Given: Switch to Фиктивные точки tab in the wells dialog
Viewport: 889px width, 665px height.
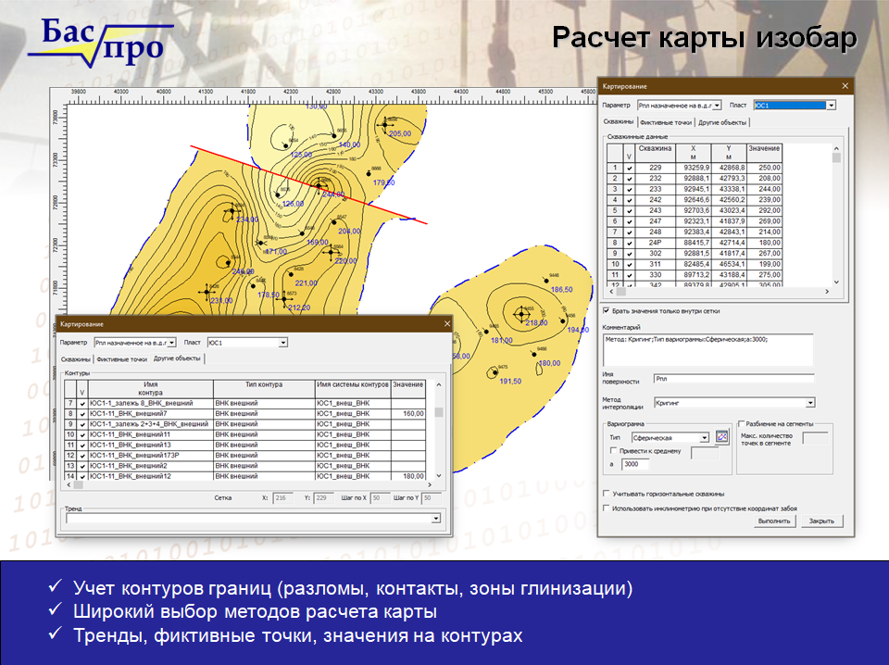Looking at the screenshot, I should 666,122.
